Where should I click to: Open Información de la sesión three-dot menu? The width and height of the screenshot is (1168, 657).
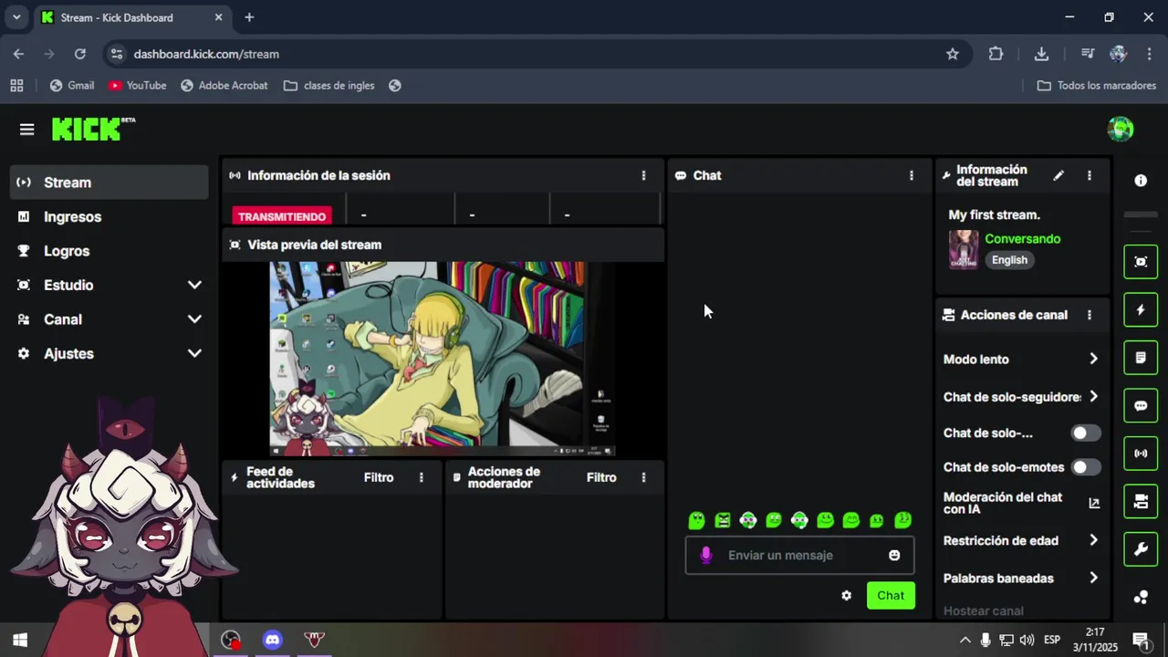(x=643, y=175)
